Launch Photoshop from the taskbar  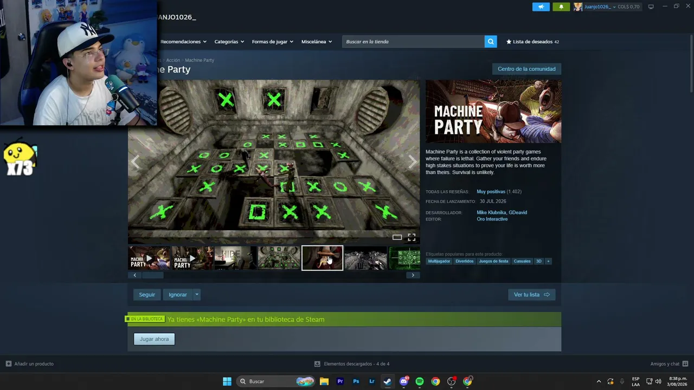pyautogui.click(x=356, y=381)
